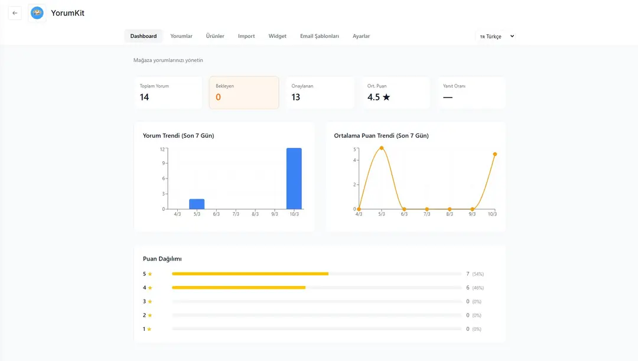Click the tall blue 10/3 bar
Viewport: 638px width, 361px height.
[x=294, y=178]
